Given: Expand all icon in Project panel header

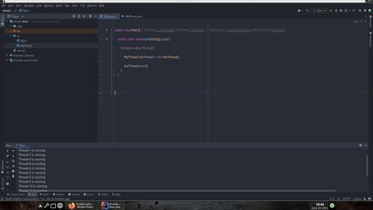Looking at the screenshot, I should (x=79, y=16).
